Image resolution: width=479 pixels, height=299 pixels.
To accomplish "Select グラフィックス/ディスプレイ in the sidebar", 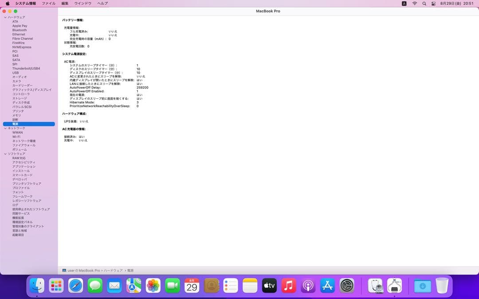I will (32, 90).
